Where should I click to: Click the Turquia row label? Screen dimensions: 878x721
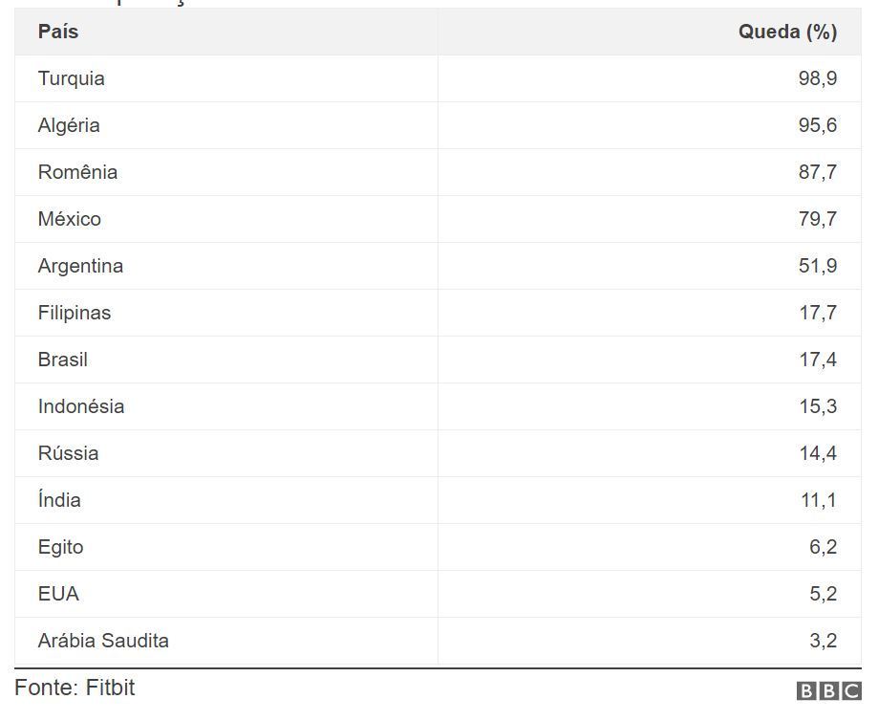point(71,78)
